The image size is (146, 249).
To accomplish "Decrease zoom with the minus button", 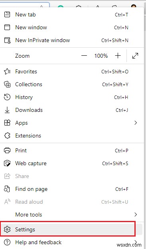I will point(84,56).
